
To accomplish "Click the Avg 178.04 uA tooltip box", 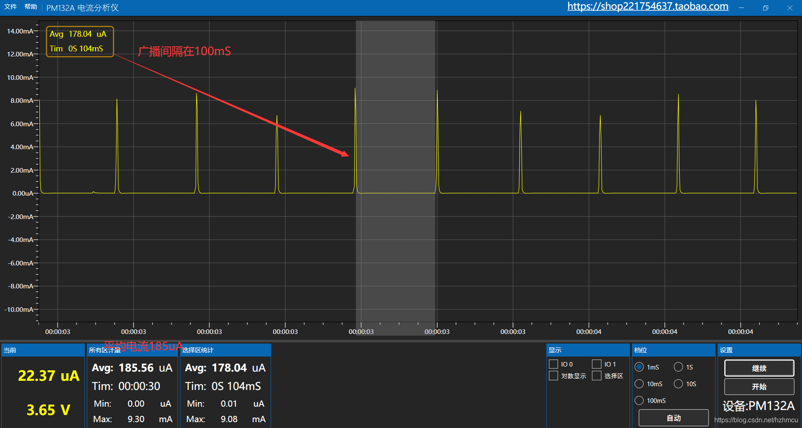I will pyautogui.click(x=80, y=41).
